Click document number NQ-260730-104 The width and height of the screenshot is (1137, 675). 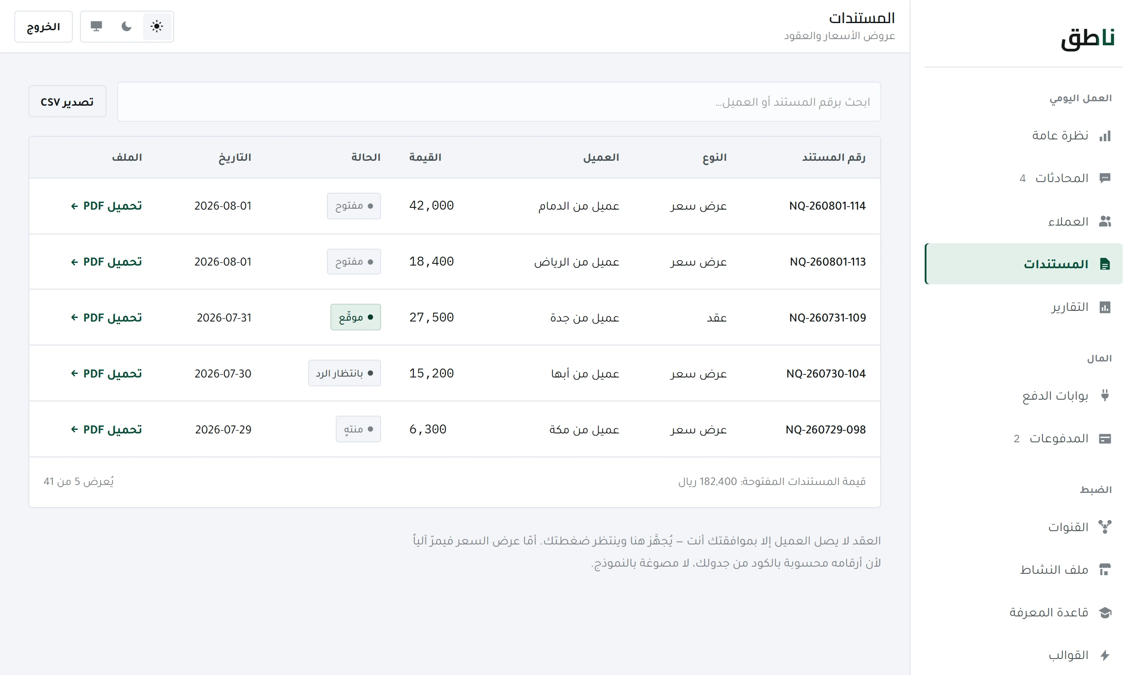[826, 373]
